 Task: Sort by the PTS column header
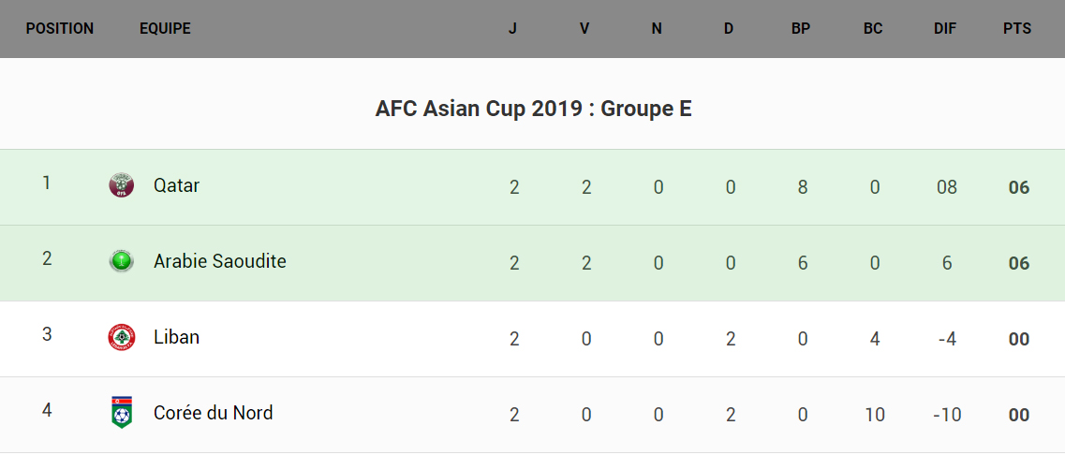click(1017, 29)
